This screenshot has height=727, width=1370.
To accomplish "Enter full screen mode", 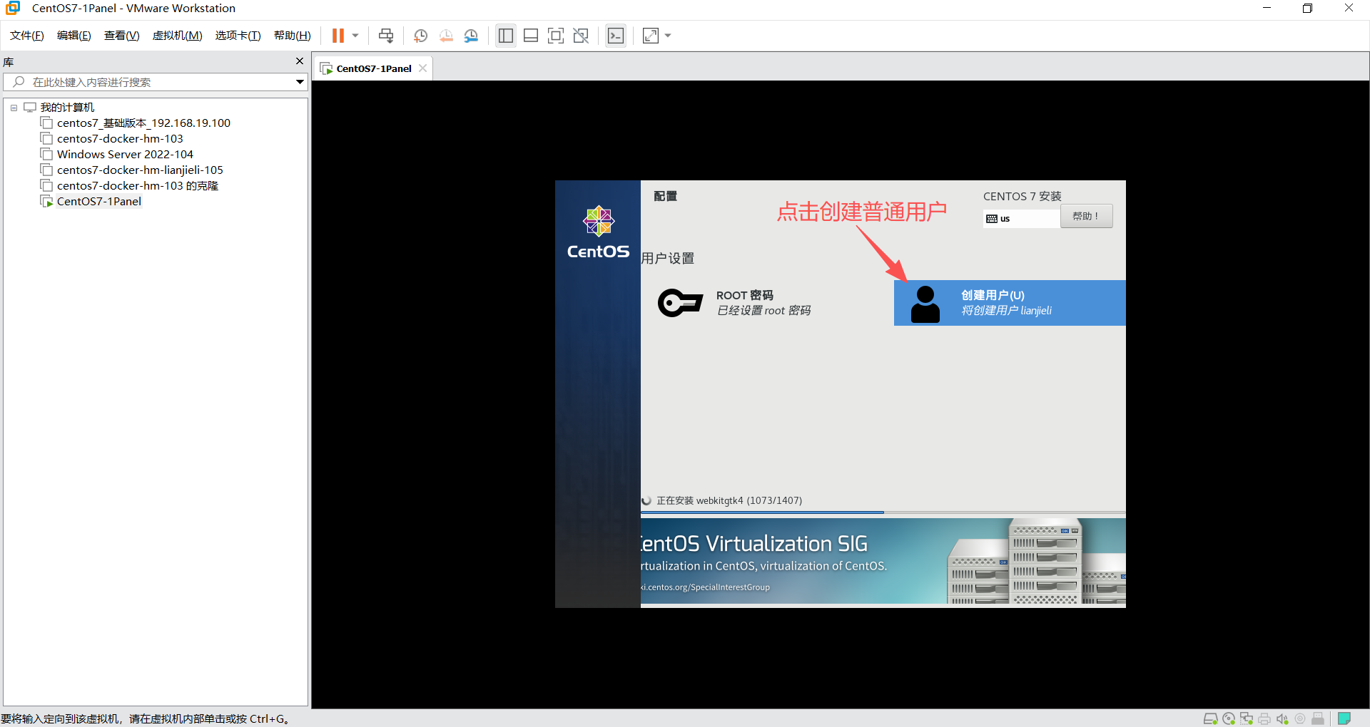I will (556, 36).
